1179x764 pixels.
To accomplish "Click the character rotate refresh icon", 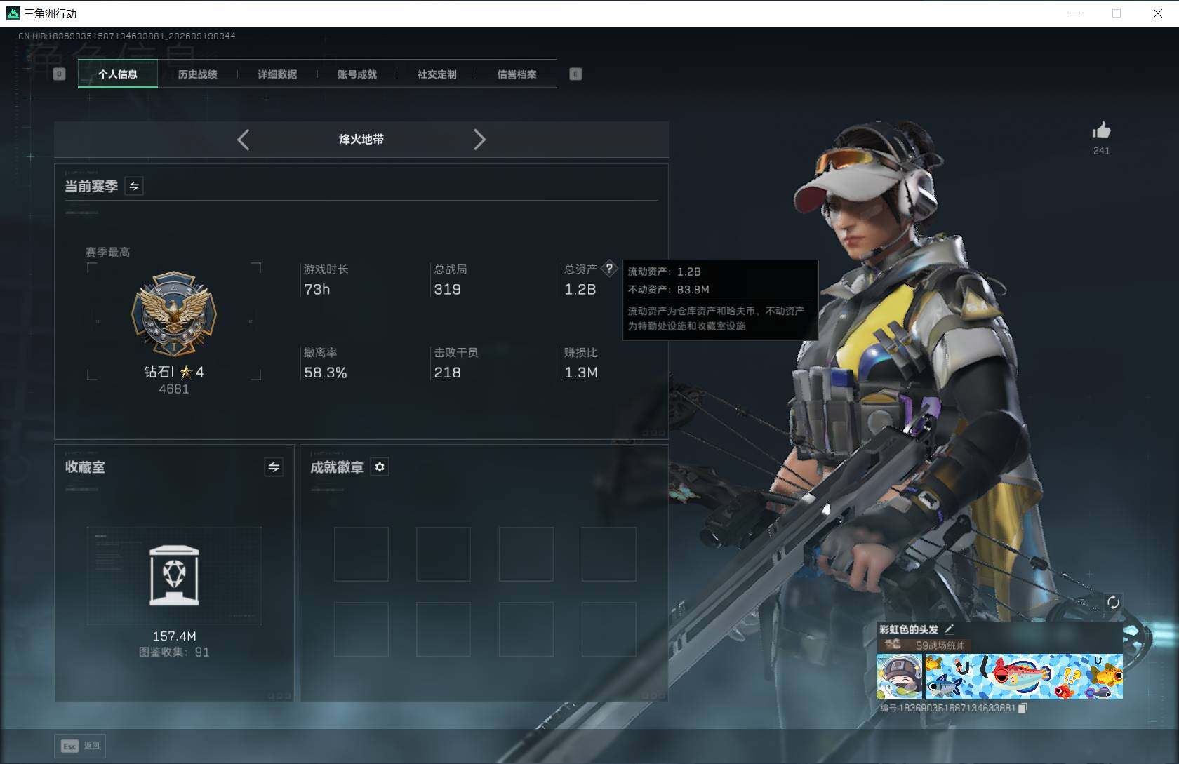I will click(1113, 602).
